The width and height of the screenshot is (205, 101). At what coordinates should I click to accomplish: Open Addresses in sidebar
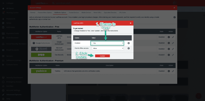(x=11, y=27)
